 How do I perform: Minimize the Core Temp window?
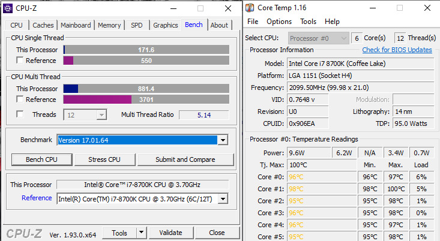tap(373, 8)
